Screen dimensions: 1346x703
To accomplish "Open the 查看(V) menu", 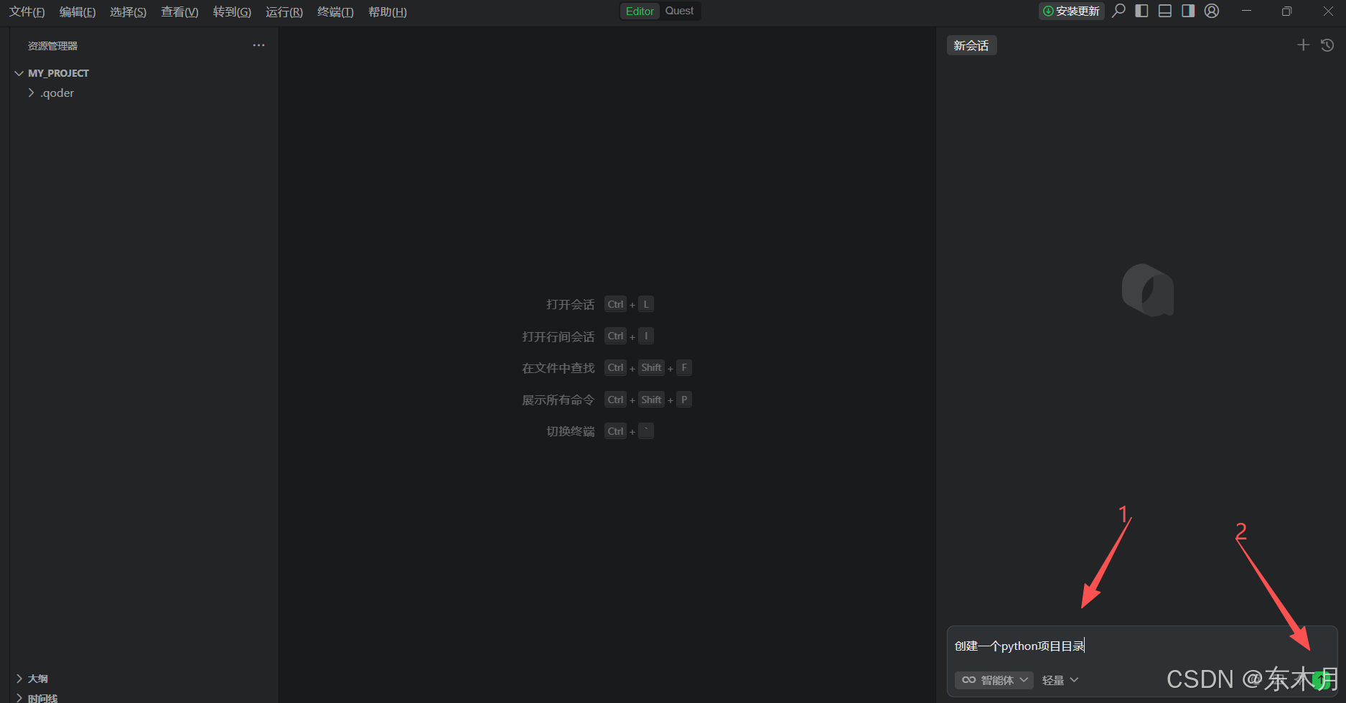I will (x=179, y=12).
